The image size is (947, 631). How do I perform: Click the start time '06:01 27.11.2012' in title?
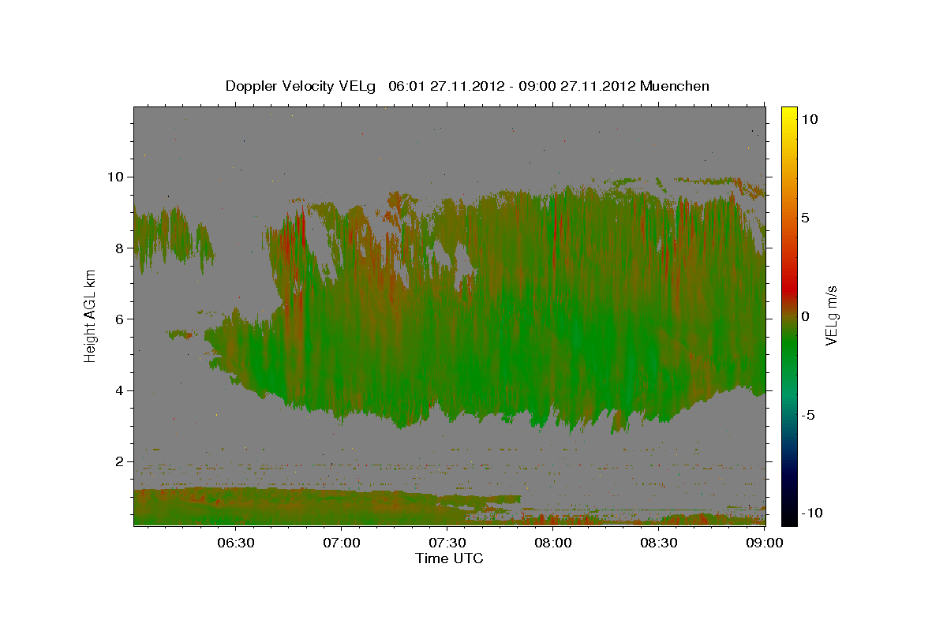(x=447, y=86)
